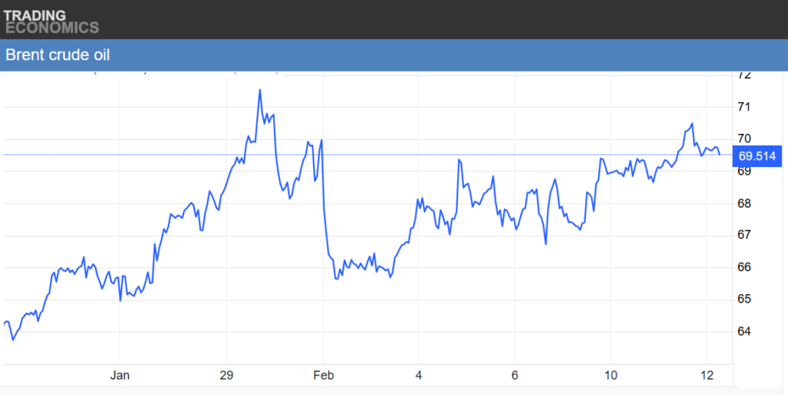Viewport: 788px width, 395px height.
Task: Click the highest peak of the price line
Action: pyautogui.click(x=259, y=90)
